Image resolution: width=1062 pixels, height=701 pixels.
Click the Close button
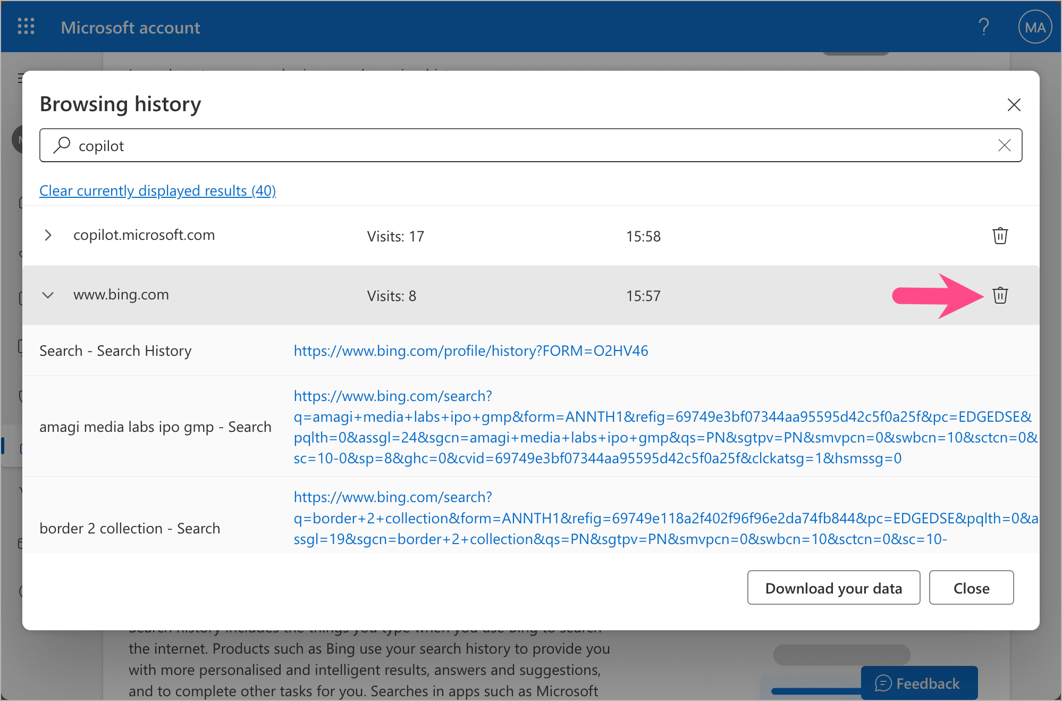tap(971, 588)
